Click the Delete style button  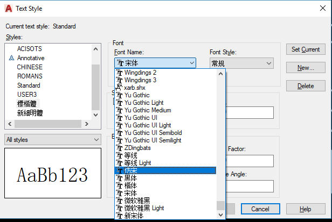tap(306, 86)
